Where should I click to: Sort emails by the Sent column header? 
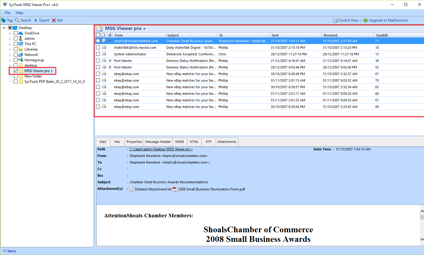pyautogui.click(x=296, y=35)
